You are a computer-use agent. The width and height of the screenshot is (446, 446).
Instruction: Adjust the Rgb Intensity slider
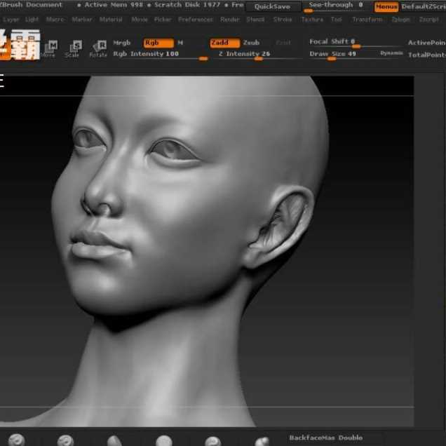pos(161,55)
